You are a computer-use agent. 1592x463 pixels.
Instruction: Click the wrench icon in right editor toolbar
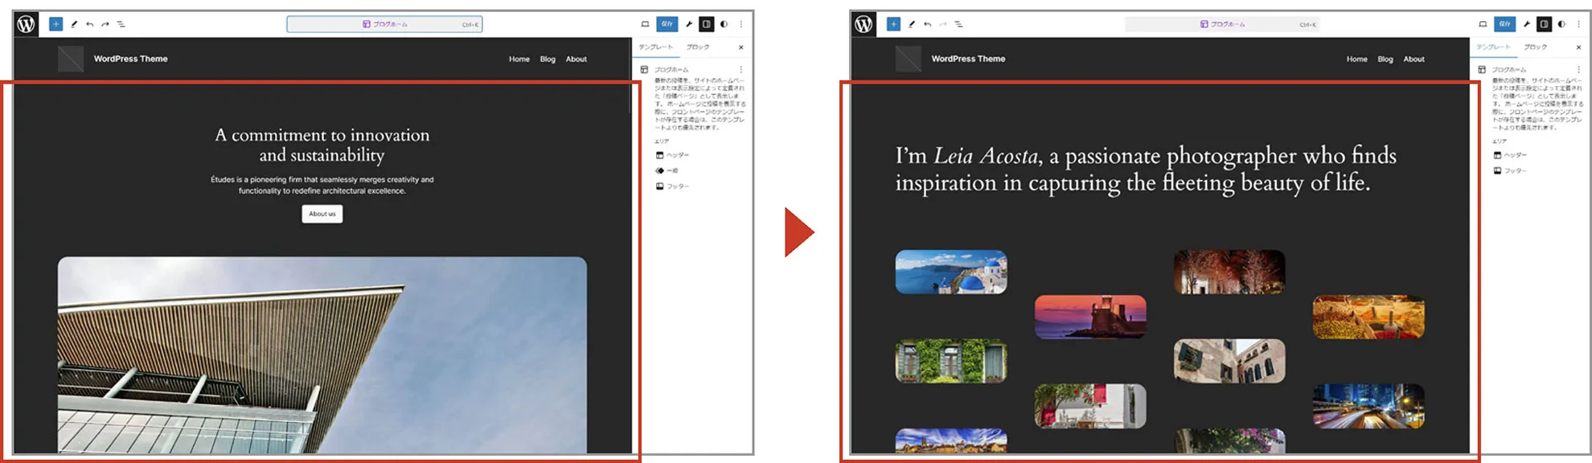point(1526,24)
